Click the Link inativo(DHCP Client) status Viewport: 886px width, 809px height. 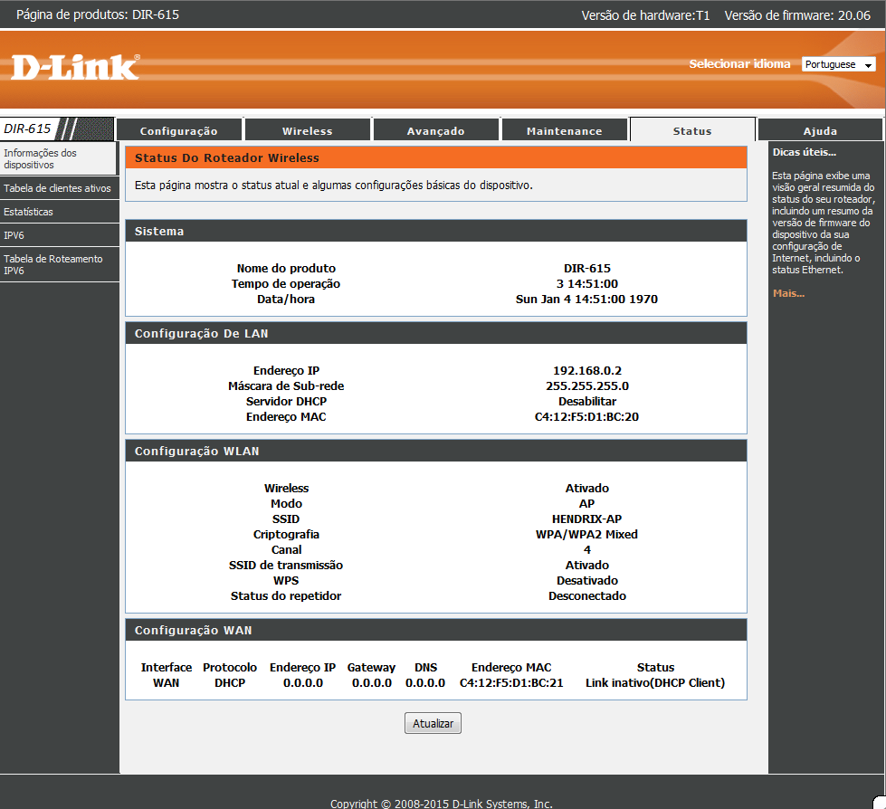coord(655,683)
